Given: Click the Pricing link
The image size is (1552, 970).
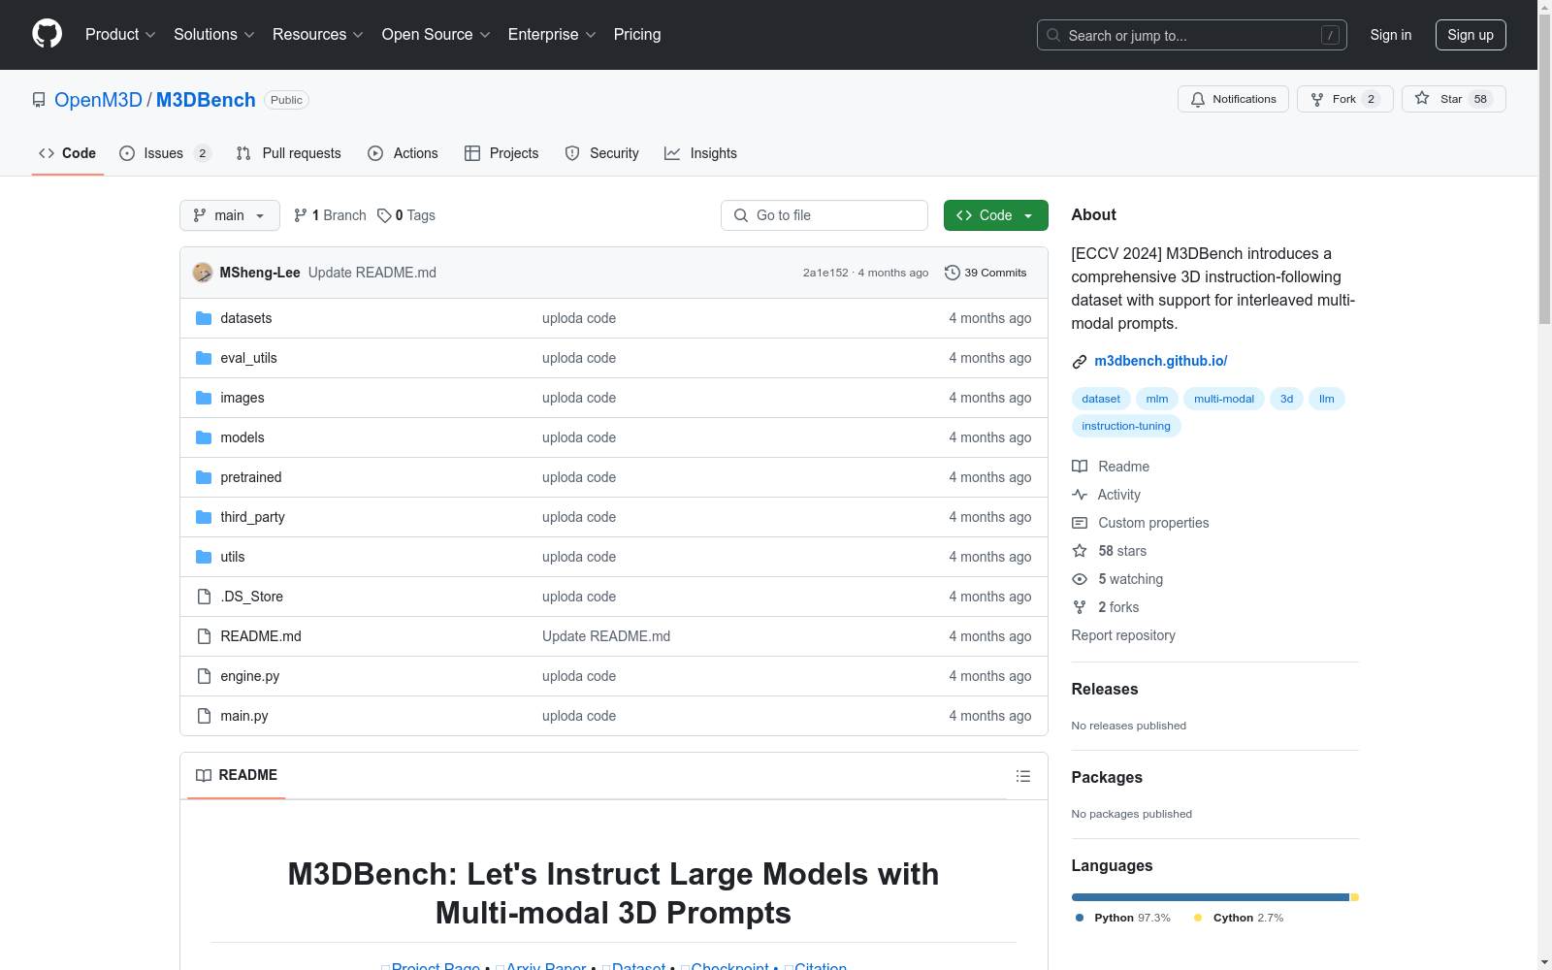Looking at the screenshot, I should coord(637,34).
